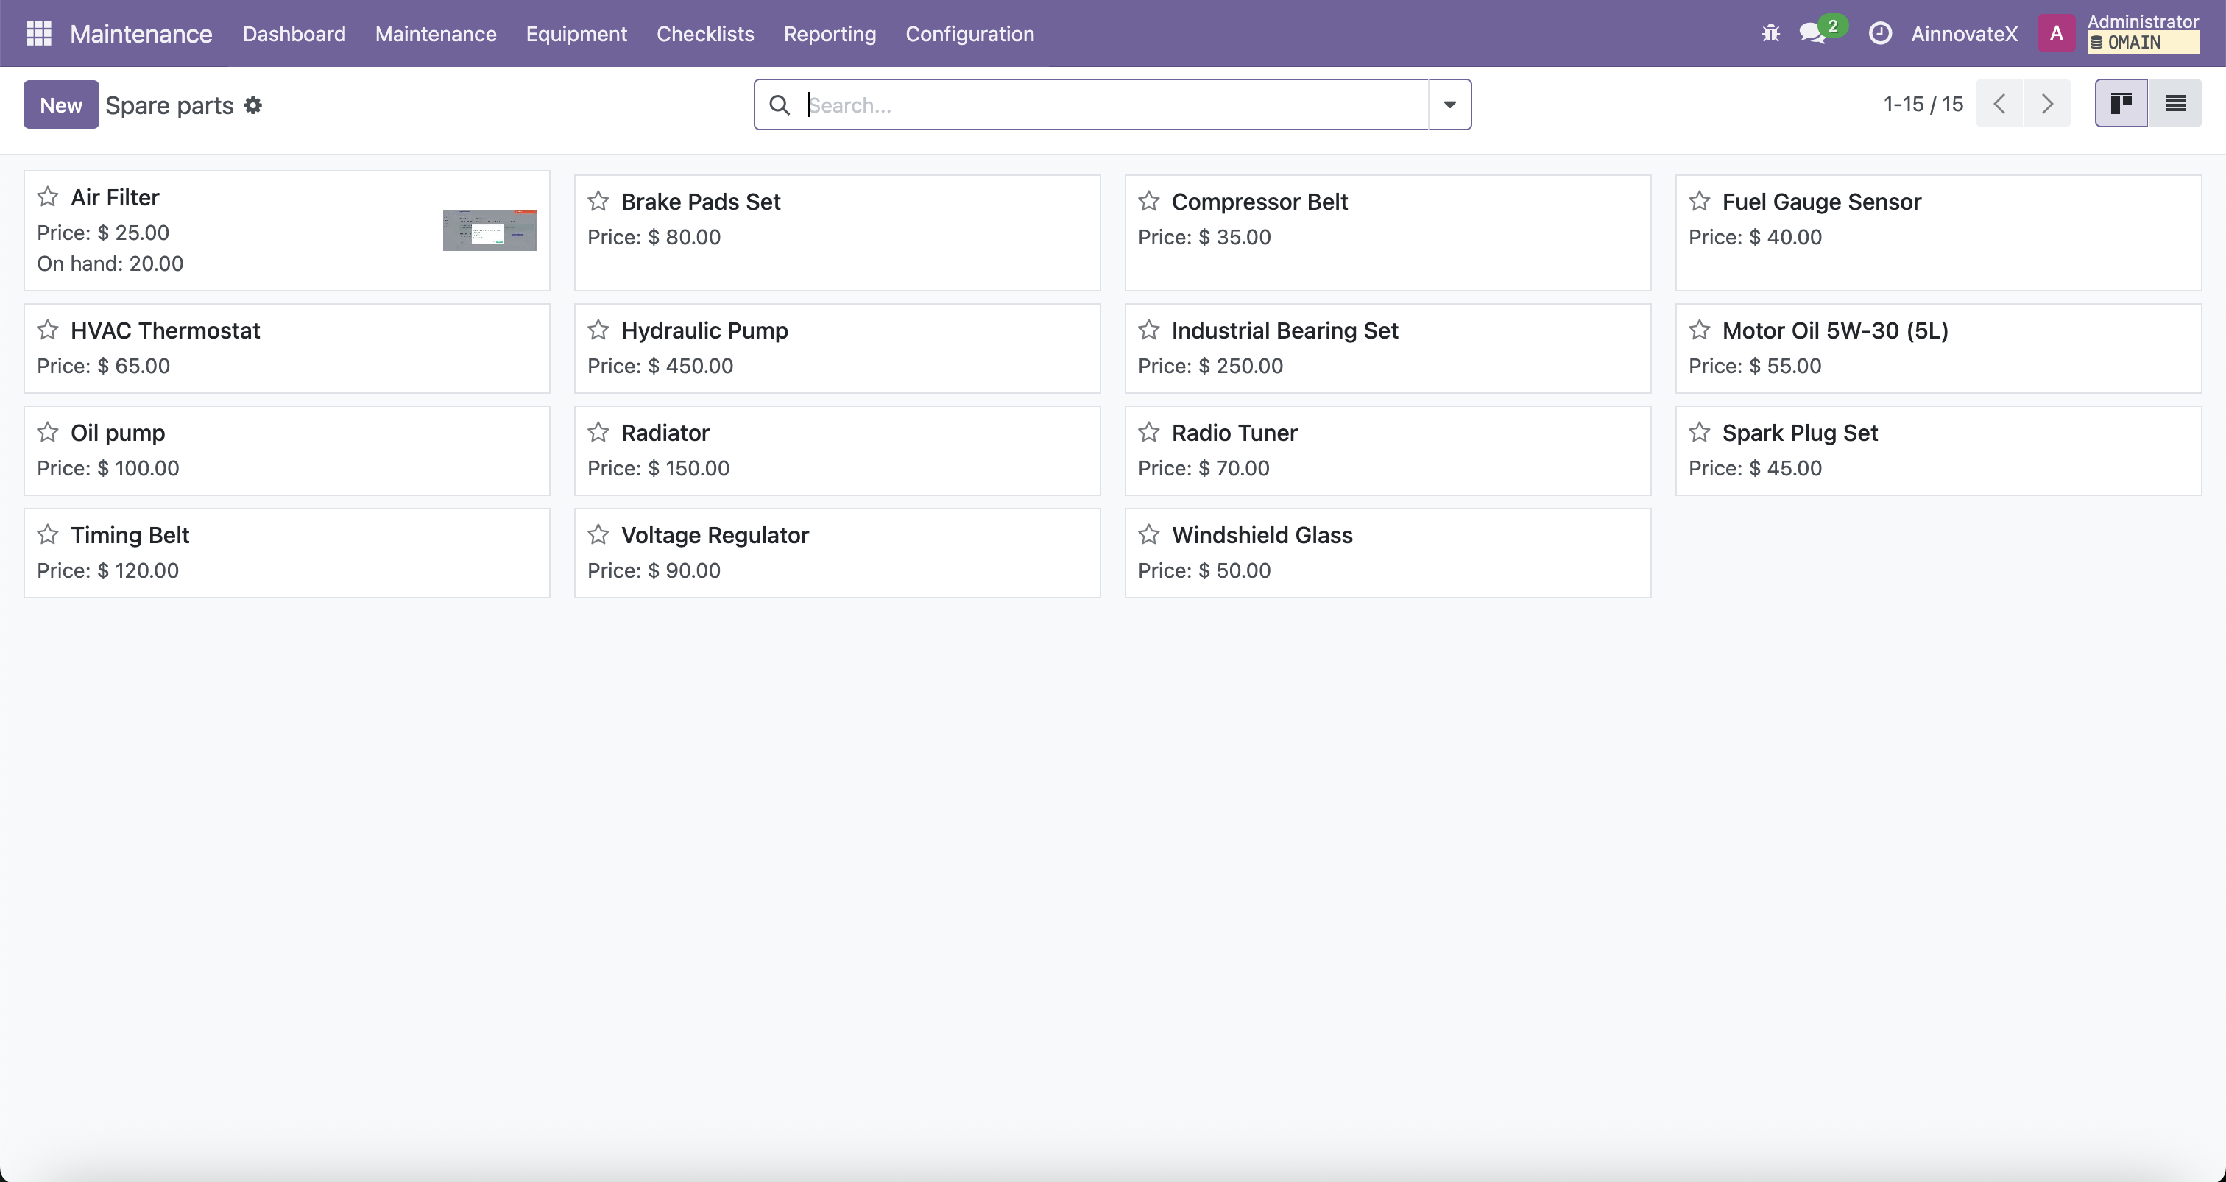Click the bug debug tools icon
Image resolution: width=2226 pixels, height=1182 pixels.
pyautogui.click(x=1770, y=34)
